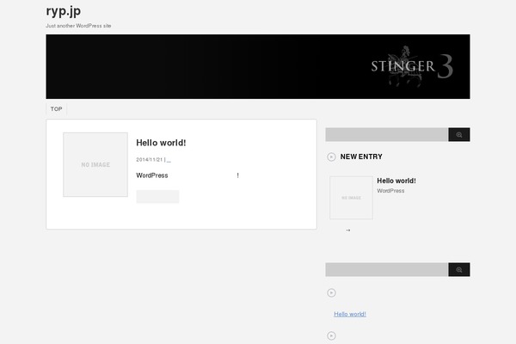This screenshot has width=516, height=344.
Task: Click the ryp.jp site title
Action: pyautogui.click(x=63, y=11)
